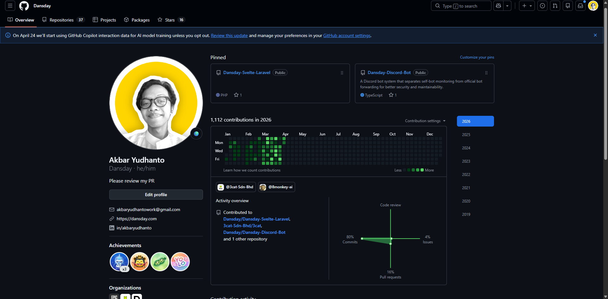The height and width of the screenshot is (299, 608).
Task: Select the 2021 contribution year
Action: coord(475,188)
